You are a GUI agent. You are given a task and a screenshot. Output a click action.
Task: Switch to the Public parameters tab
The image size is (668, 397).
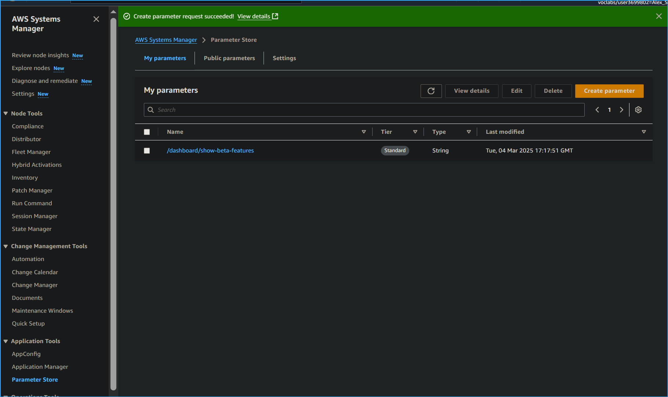tap(229, 58)
